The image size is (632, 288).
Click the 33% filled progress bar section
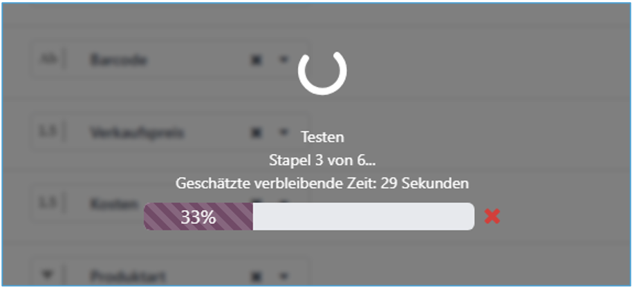198,217
